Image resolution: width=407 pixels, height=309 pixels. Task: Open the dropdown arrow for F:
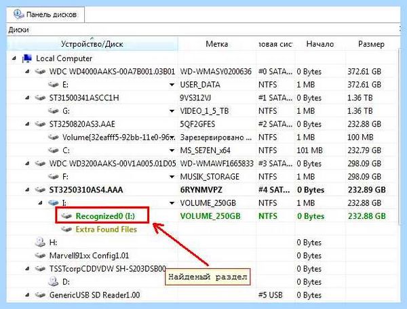pyautogui.click(x=172, y=177)
